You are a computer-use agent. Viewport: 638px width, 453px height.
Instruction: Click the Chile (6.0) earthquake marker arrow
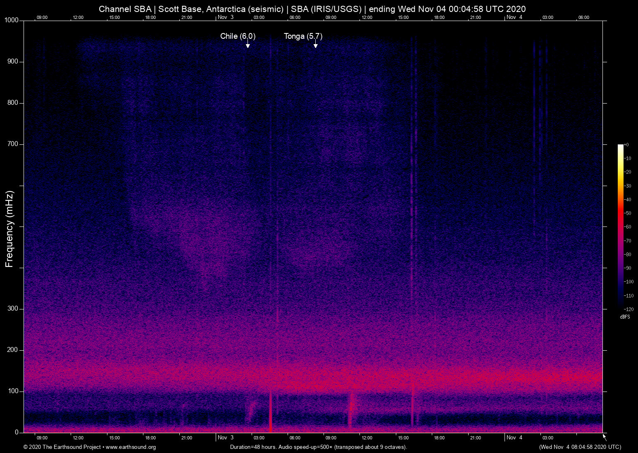(x=248, y=45)
